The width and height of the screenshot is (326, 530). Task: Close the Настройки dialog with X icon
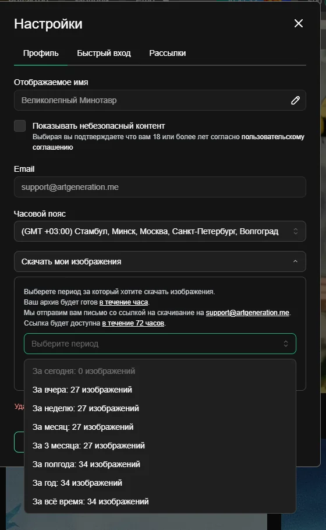298,23
